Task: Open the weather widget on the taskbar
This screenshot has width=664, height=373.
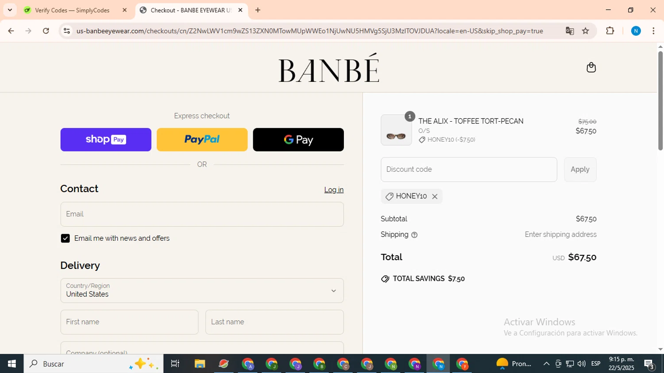Action: (514, 364)
